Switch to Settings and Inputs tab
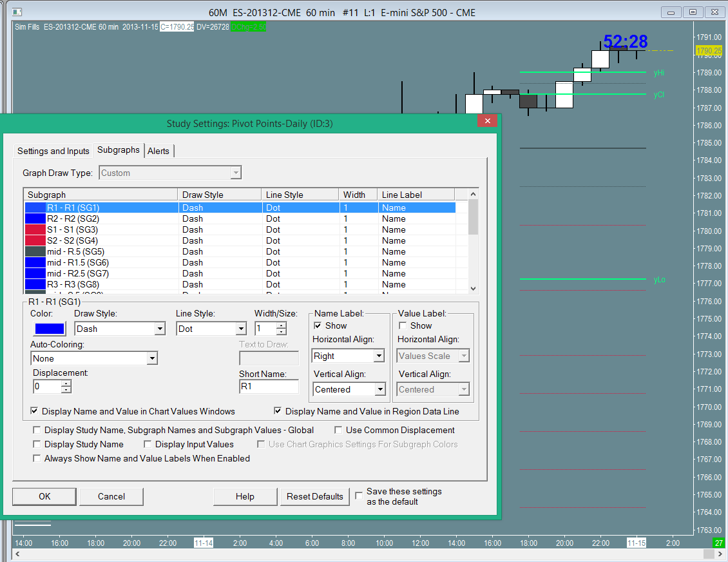The width and height of the screenshot is (728, 562). 53,151
